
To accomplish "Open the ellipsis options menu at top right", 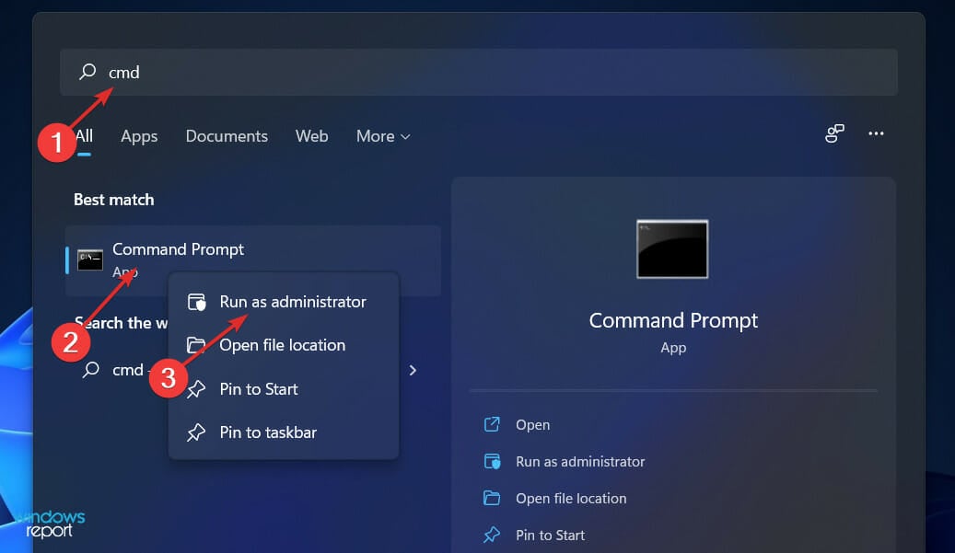I will pyautogui.click(x=876, y=133).
